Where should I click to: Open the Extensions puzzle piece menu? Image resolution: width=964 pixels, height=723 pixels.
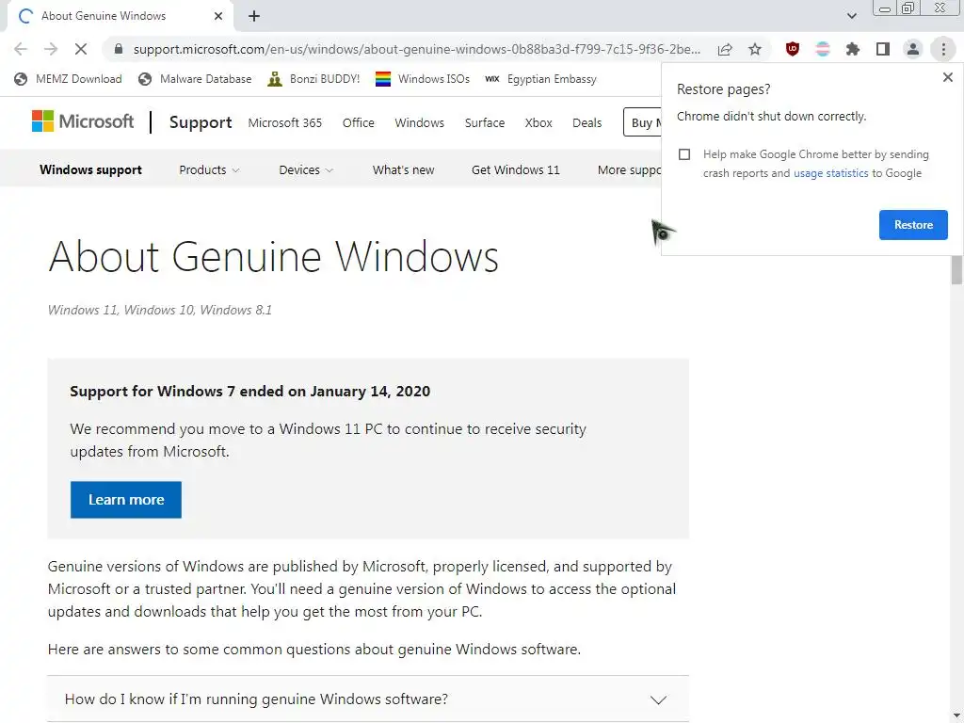[853, 49]
